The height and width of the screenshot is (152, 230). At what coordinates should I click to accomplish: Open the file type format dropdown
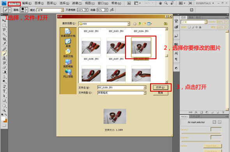(x=145, y=93)
